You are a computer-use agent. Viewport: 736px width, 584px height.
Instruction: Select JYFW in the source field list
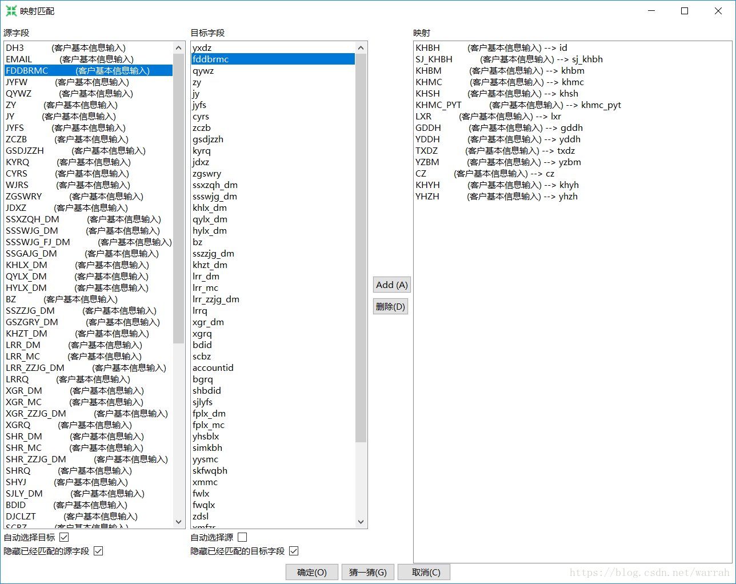click(x=88, y=82)
